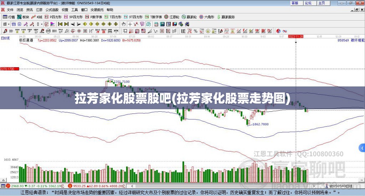Open the P数字表 tool

click(x=94, y=17)
